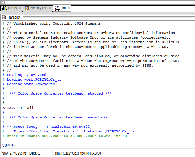The width and height of the screenshot is (195, 157).
Task: Click the Transcript panel icon
Action: [x=4, y=17]
